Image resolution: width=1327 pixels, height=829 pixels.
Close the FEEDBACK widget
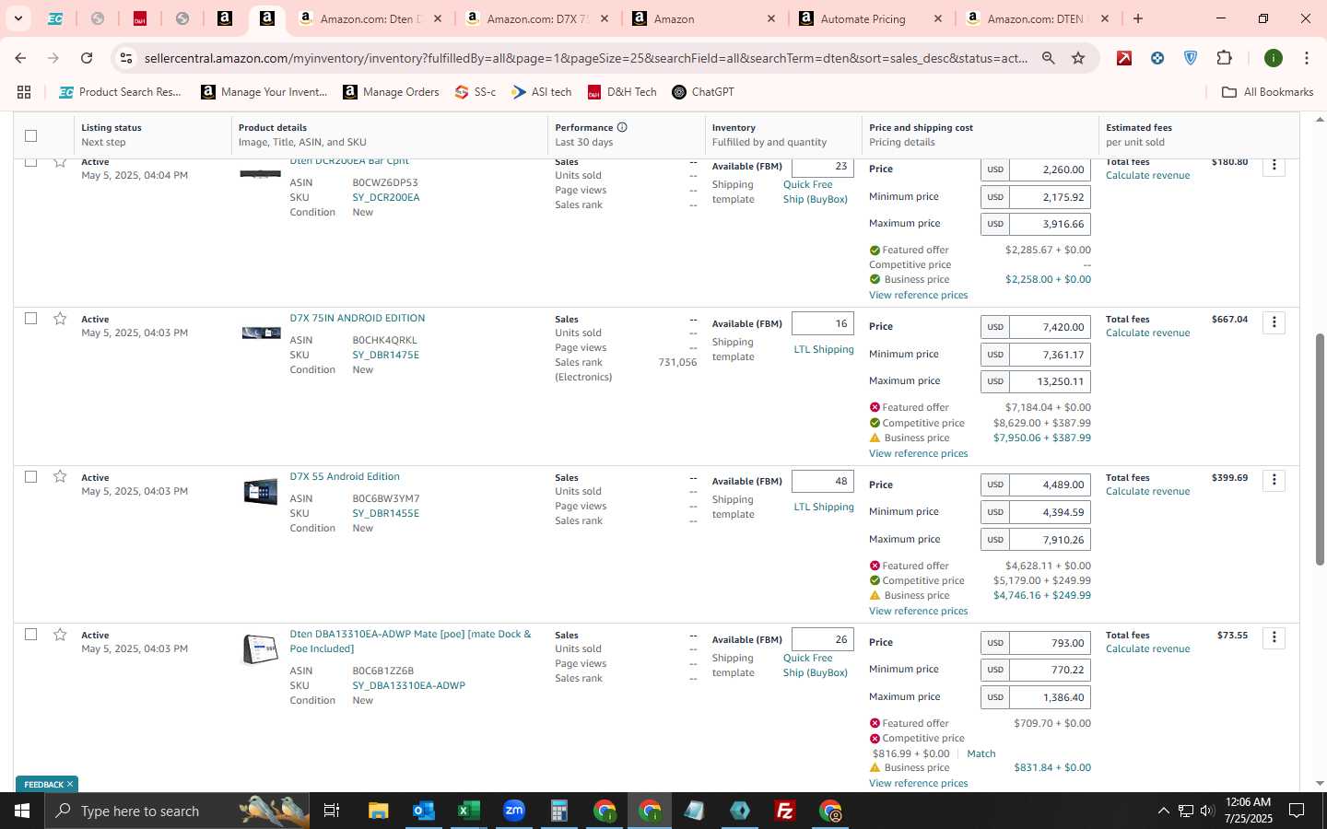(x=69, y=784)
